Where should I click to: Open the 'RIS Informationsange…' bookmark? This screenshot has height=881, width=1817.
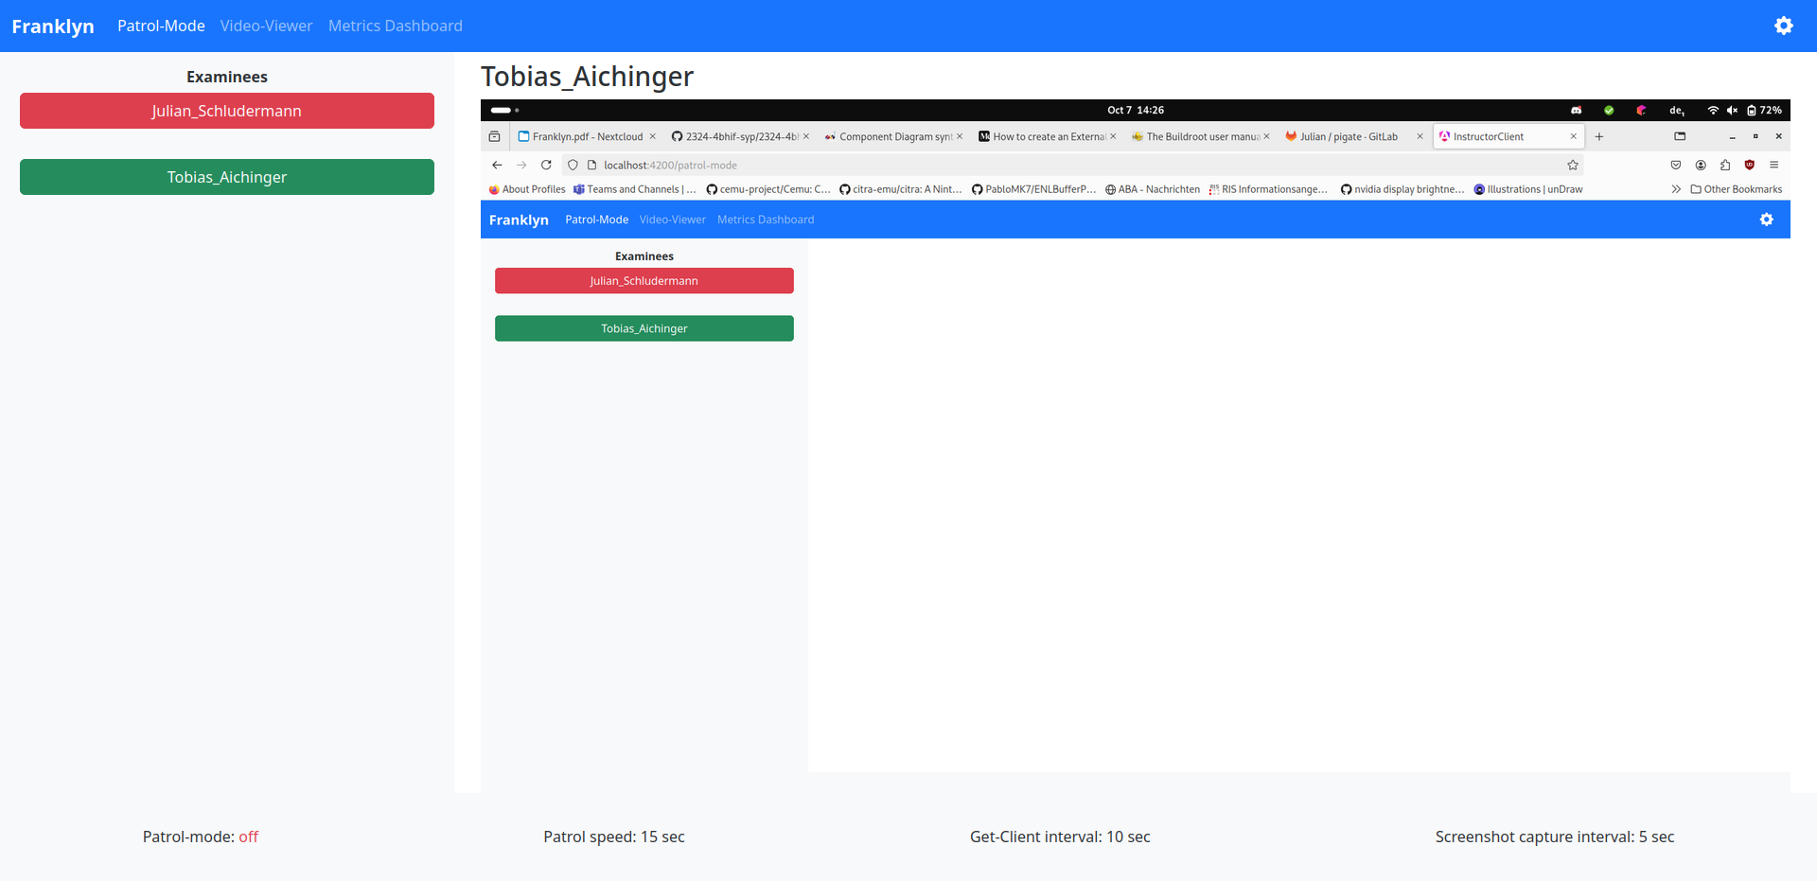click(x=1268, y=189)
